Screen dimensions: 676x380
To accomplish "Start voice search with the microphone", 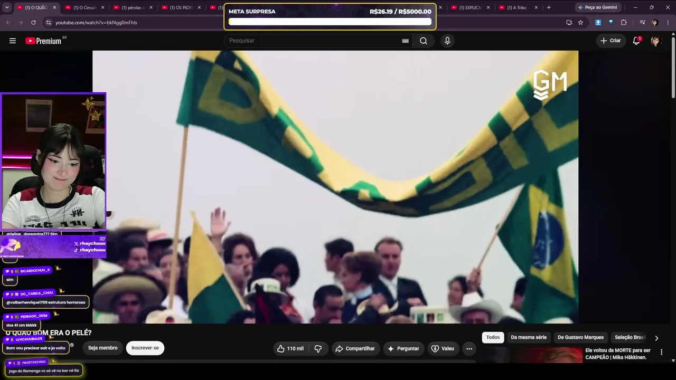I will pos(447,41).
